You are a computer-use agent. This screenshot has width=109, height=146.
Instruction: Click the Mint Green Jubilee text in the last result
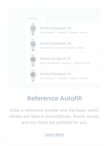coord(64,78)
